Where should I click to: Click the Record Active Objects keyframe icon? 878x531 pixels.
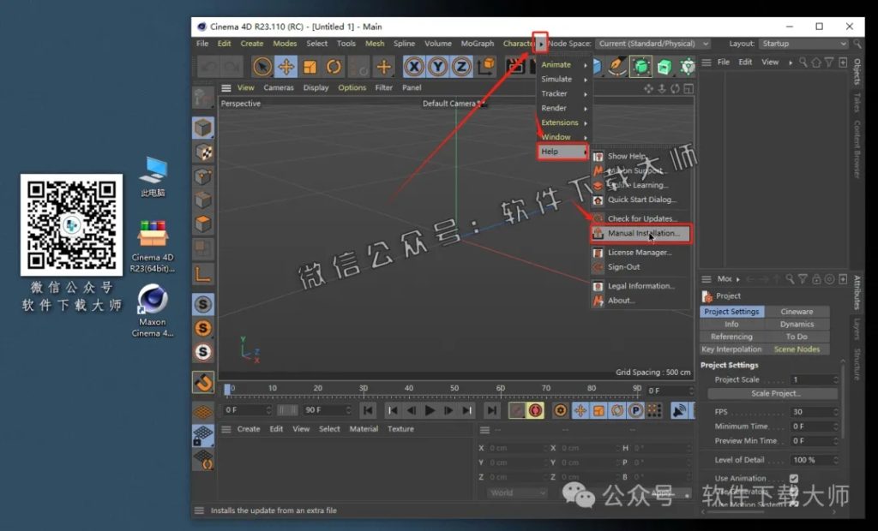pyautogui.click(x=515, y=410)
